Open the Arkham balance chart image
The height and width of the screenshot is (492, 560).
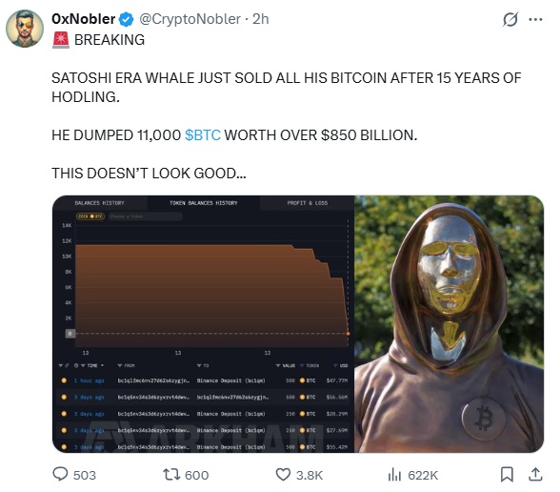tap(203, 324)
